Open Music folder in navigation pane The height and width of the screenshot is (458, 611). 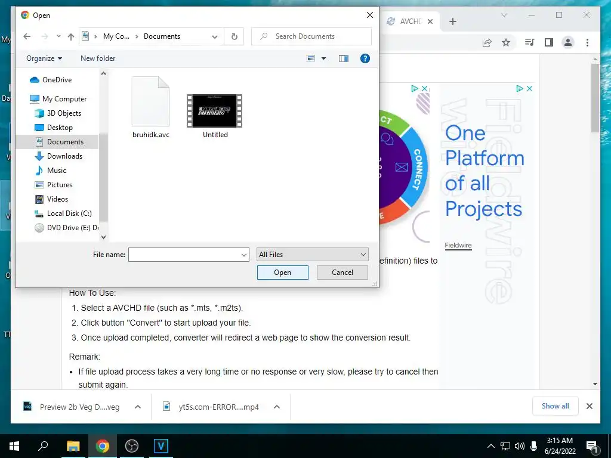click(57, 171)
